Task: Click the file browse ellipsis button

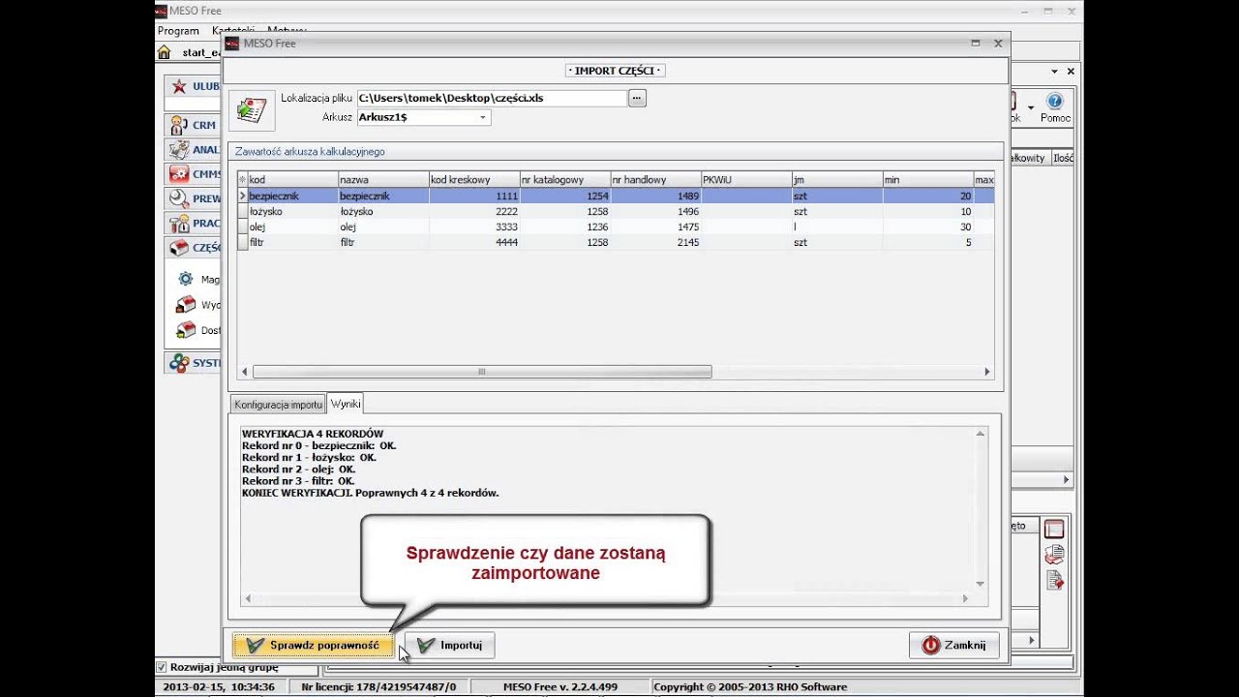Action: click(637, 98)
